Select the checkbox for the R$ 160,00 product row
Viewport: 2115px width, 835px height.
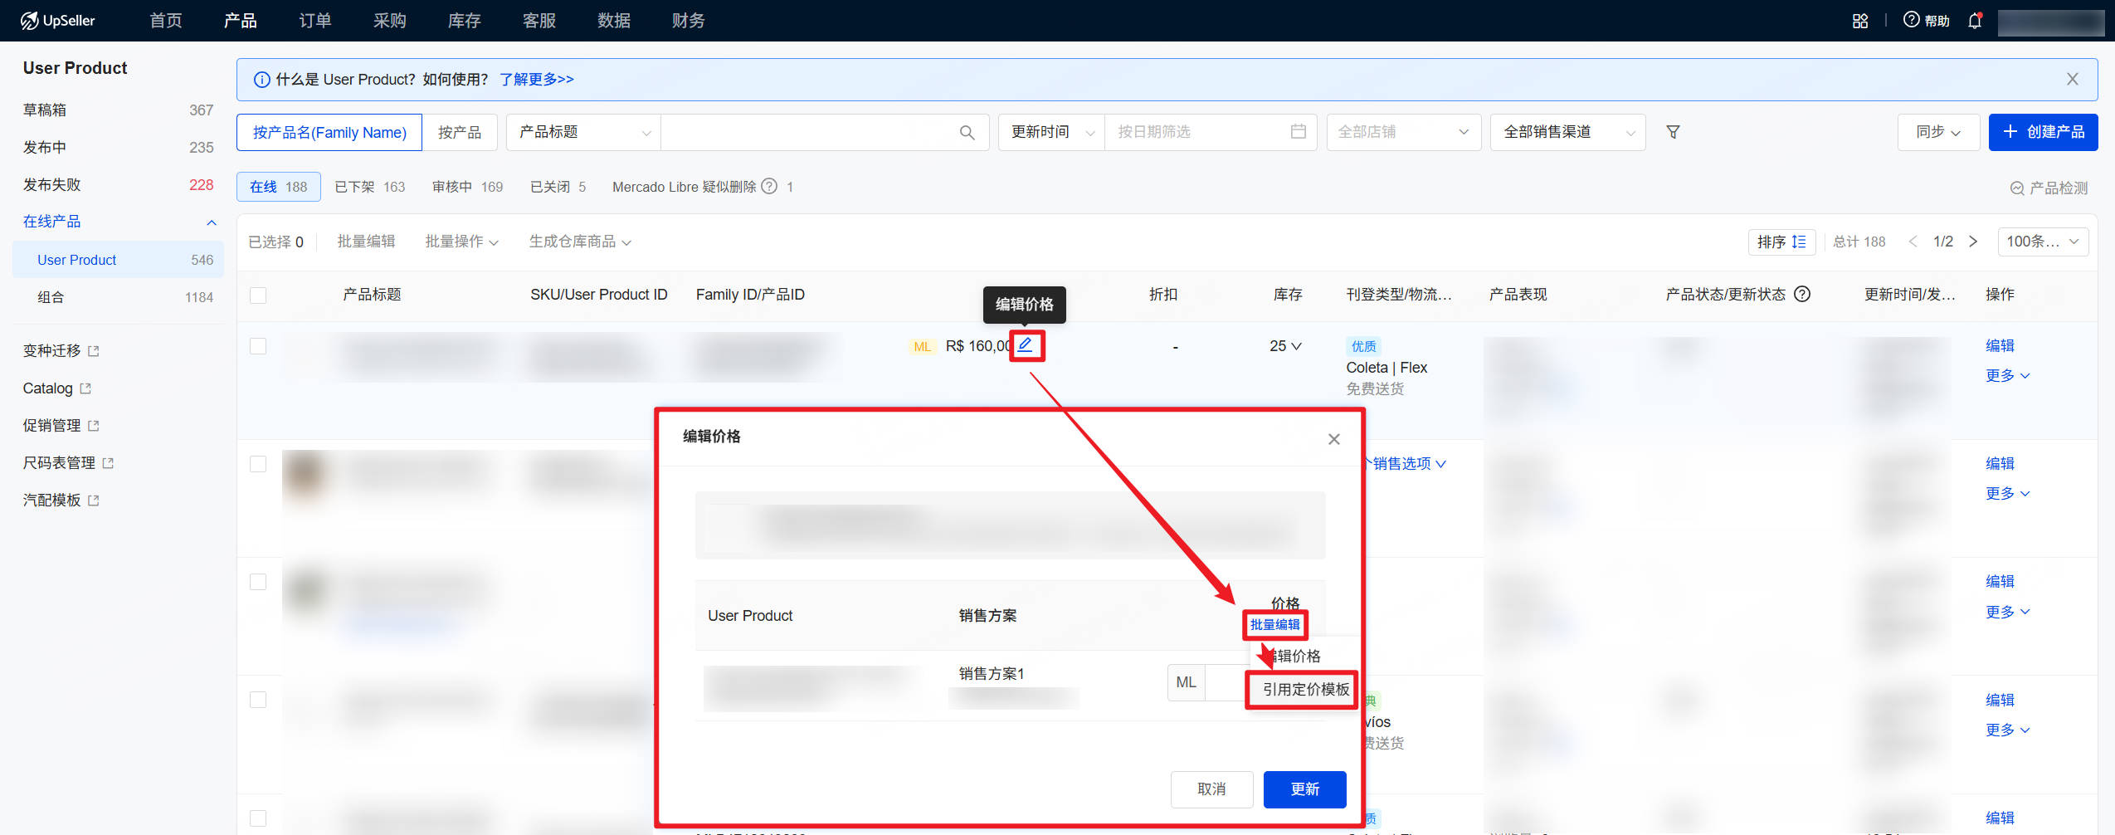point(258,346)
